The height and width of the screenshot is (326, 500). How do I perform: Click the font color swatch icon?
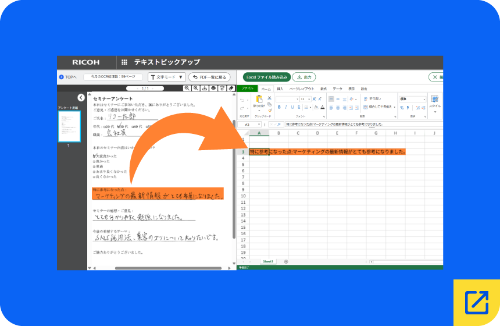tap(323, 107)
